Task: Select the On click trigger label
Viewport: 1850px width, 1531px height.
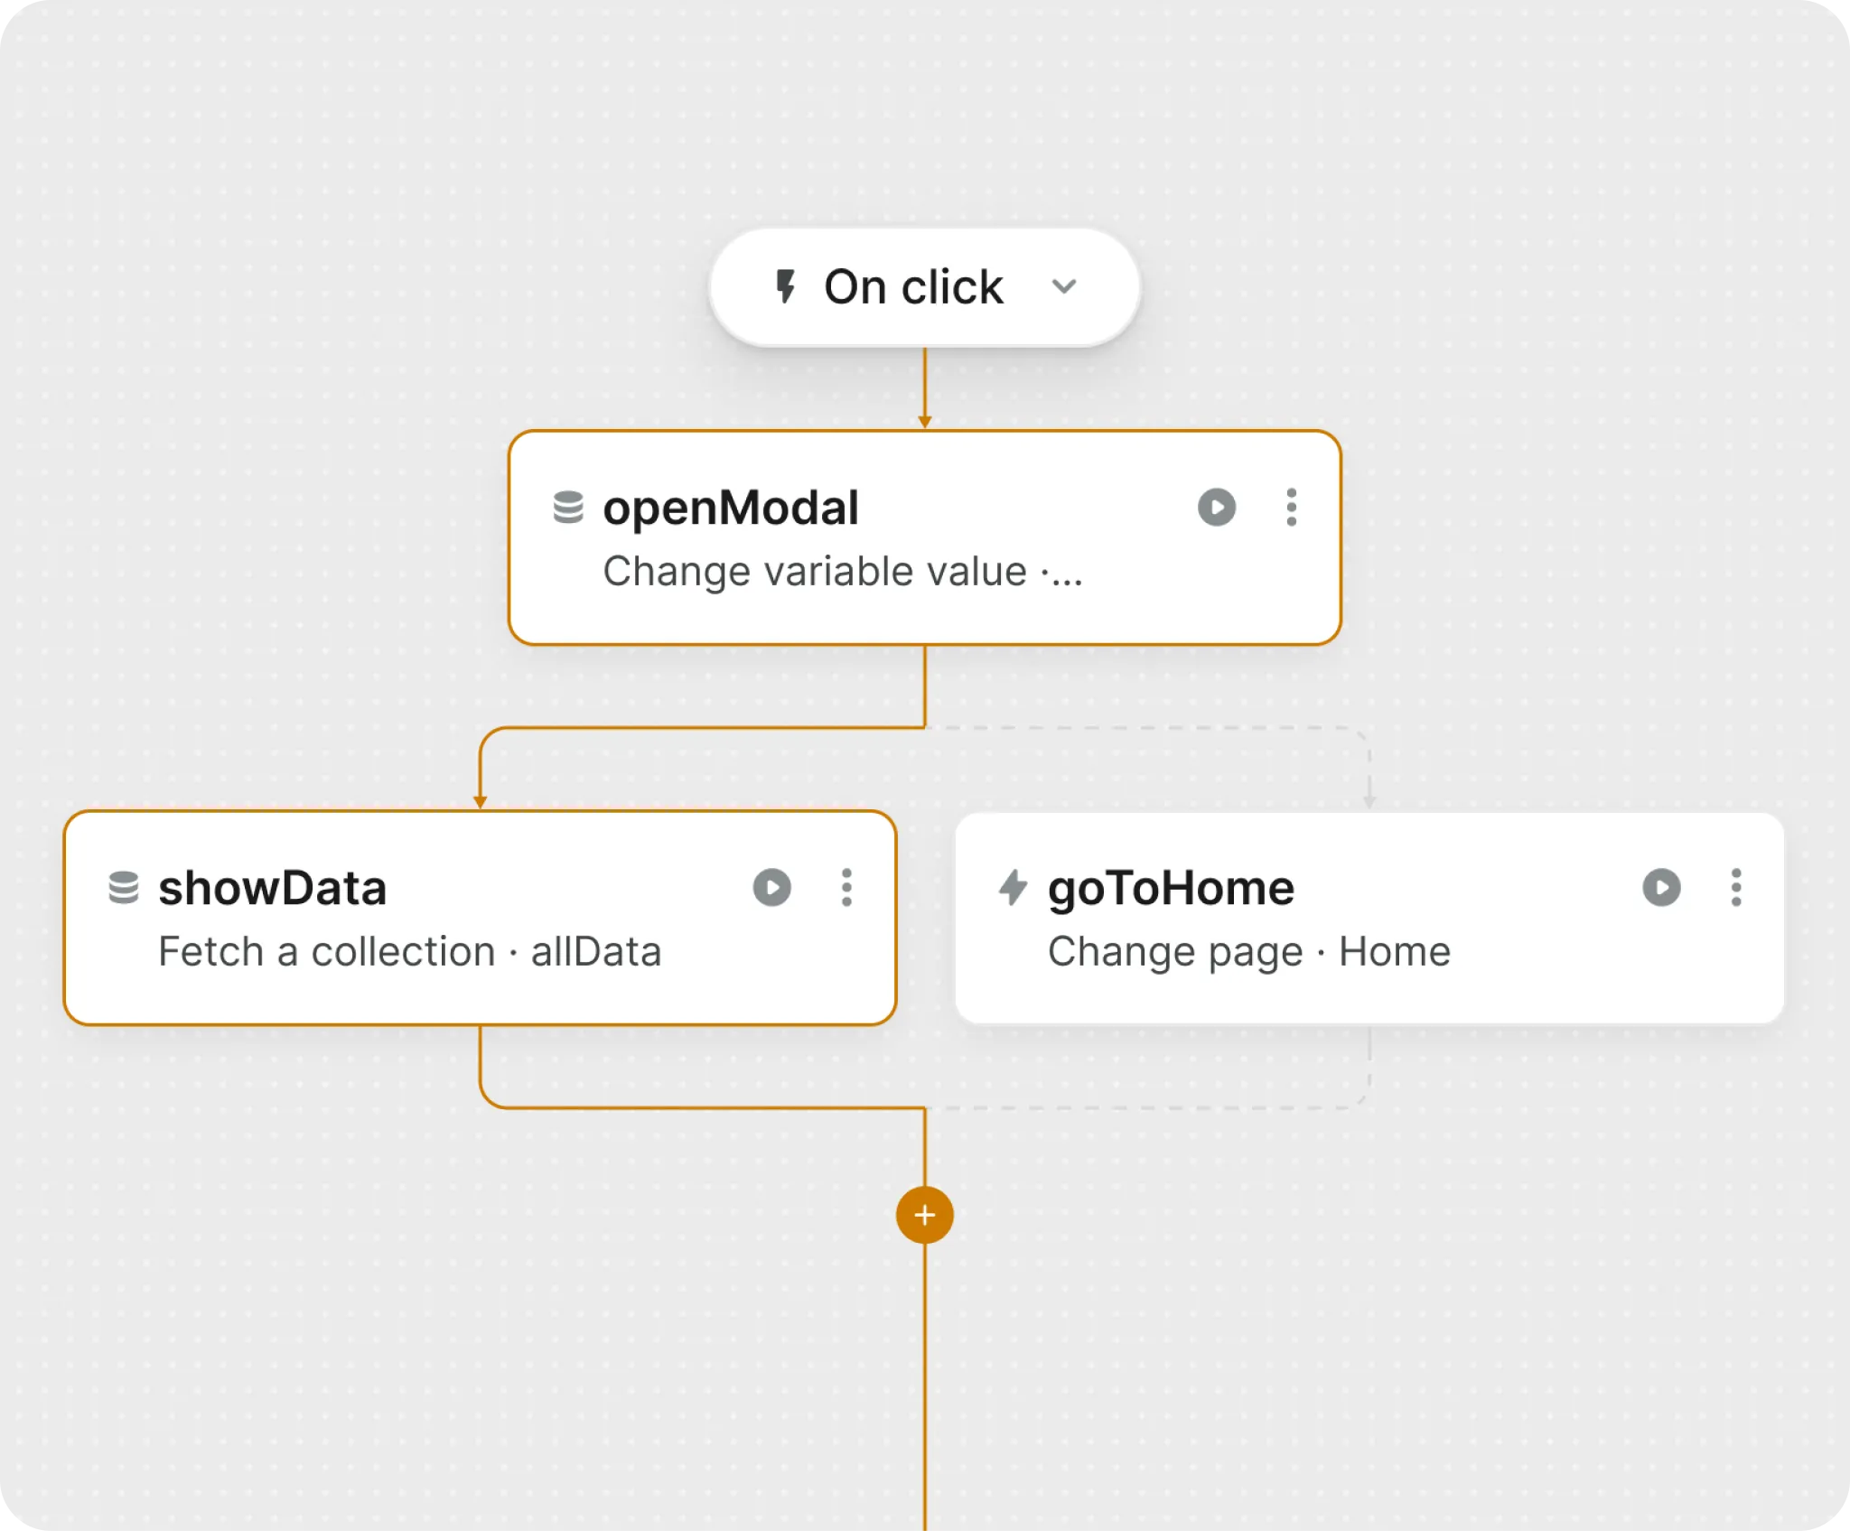Action: tap(913, 287)
